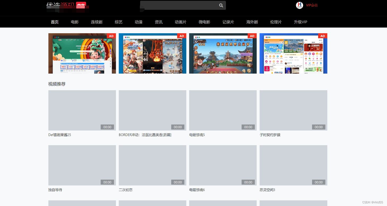The height and width of the screenshot is (206, 387).
Task: Click 升级VIP in the navigation bar
Action: tap(300, 22)
